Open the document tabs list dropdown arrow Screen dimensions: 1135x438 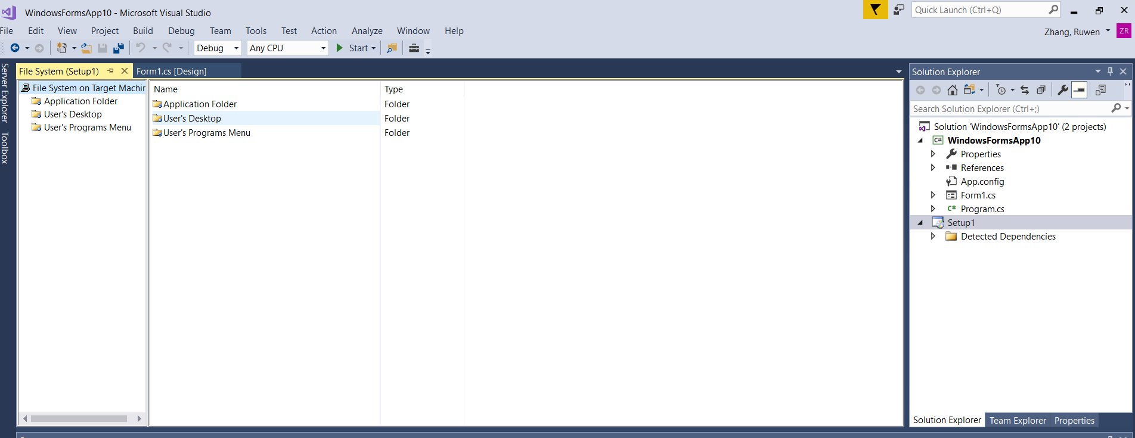coord(899,72)
